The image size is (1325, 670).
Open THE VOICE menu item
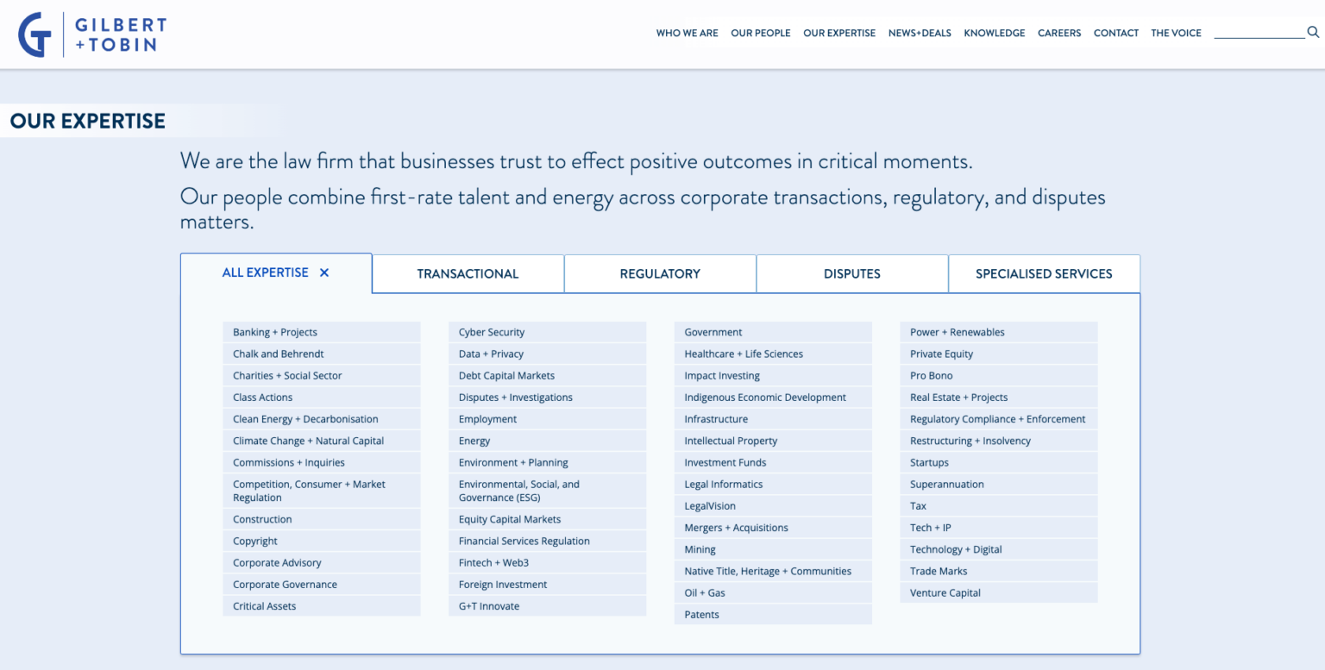click(x=1176, y=33)
